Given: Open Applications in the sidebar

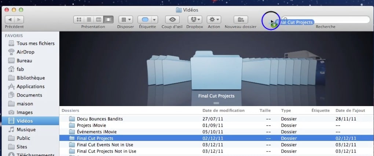Looking at the screenshot, I should (x=30, y=87).
